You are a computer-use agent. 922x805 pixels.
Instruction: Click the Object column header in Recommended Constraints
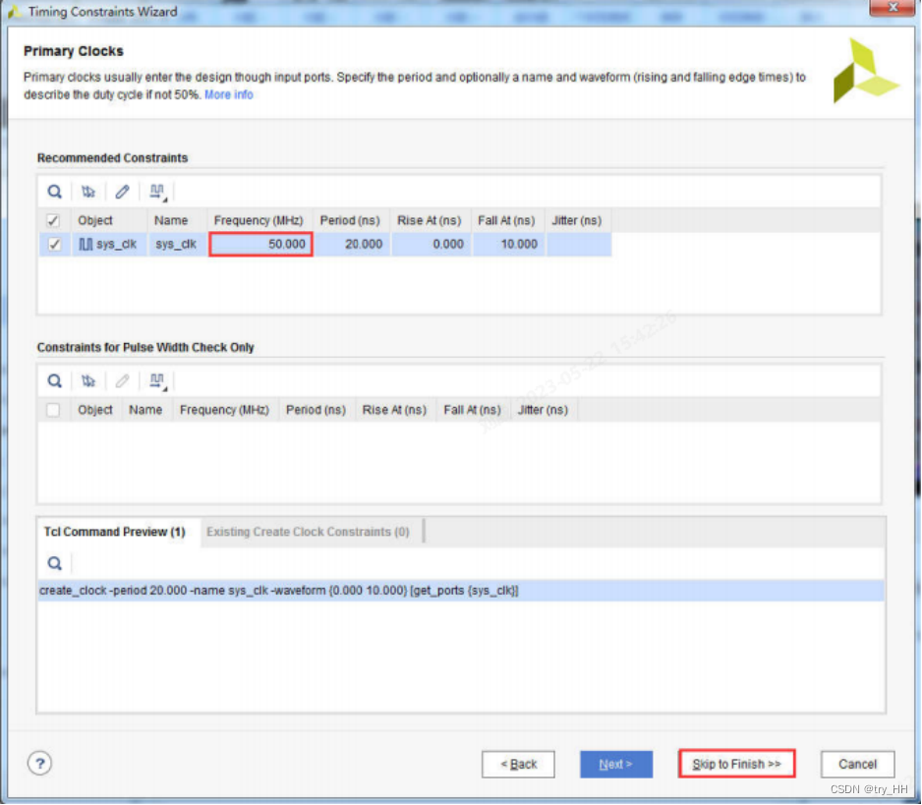(x=109, y=220)
